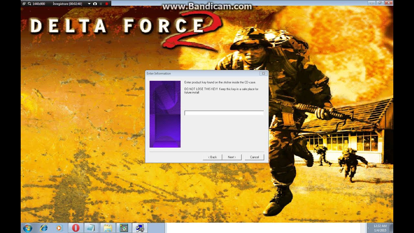Restore down the outer window
This screenshot has width=414, height=233.
[x=380, y=3]
